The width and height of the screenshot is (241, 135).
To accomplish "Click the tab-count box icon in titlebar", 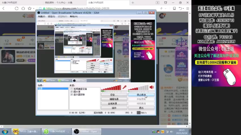I will (158, 3).
